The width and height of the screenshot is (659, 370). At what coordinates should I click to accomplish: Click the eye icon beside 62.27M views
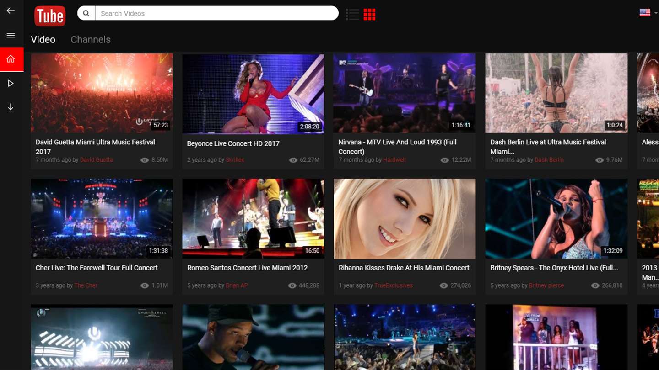tap(293, 160)
